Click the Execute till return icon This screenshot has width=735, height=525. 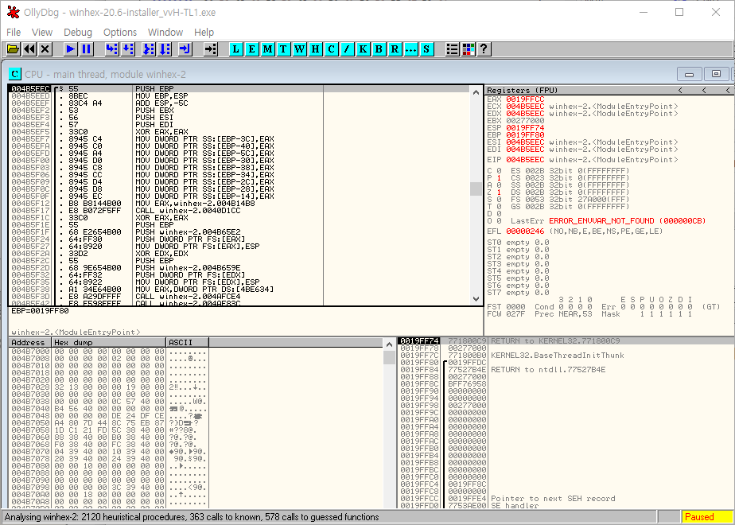tap(185, 49)
